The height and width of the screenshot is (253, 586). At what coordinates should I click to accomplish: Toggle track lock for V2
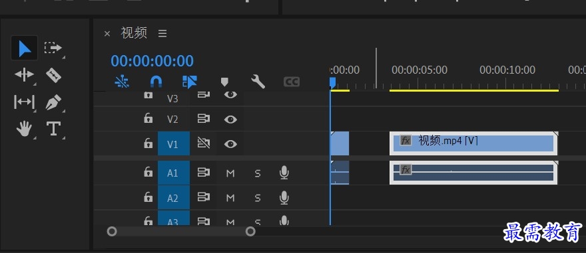coord(148,119)
